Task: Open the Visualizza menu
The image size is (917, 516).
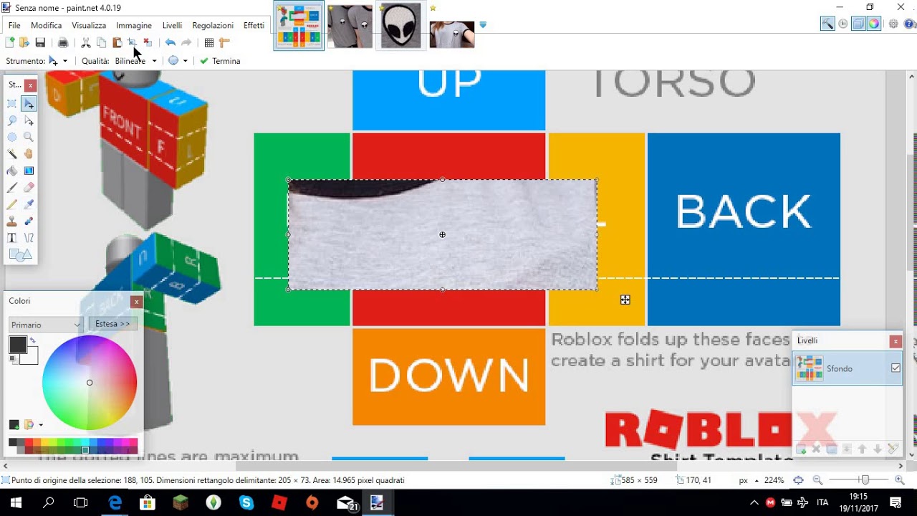Action: 89,25
